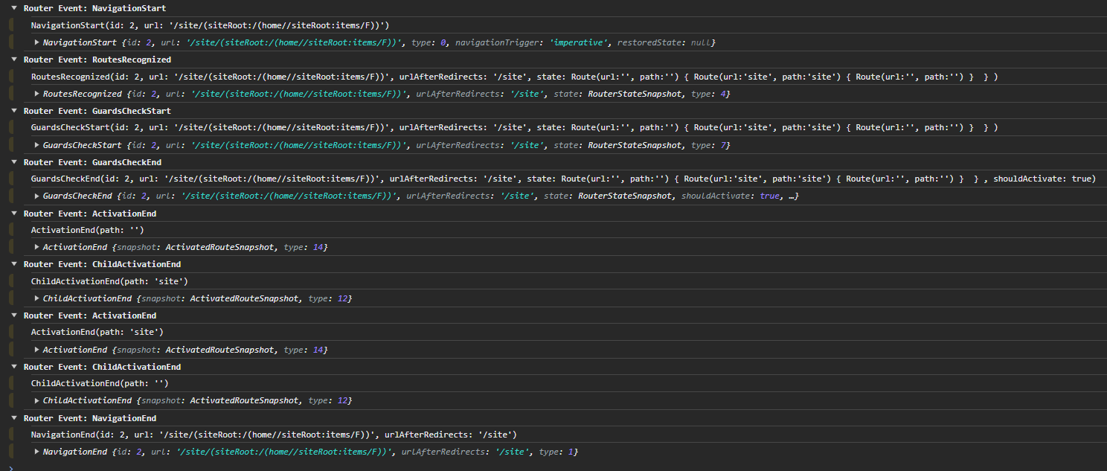Expand the RoutesRecognized object properties
1107x471 pixels.
tap(36, 93)
